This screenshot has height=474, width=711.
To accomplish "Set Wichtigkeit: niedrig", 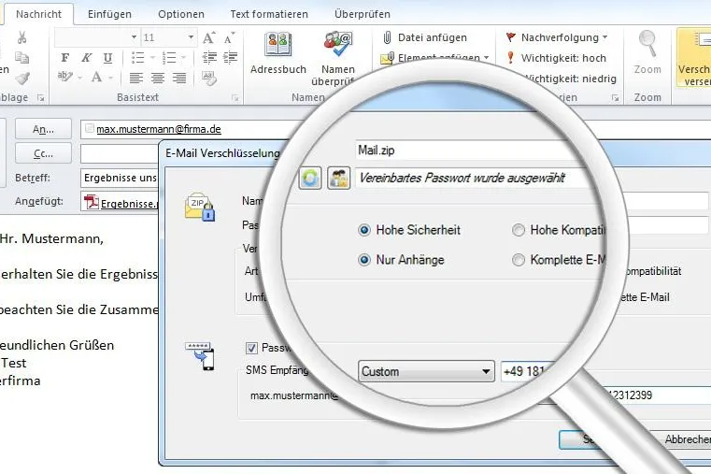I will click(x=571, y=79).
